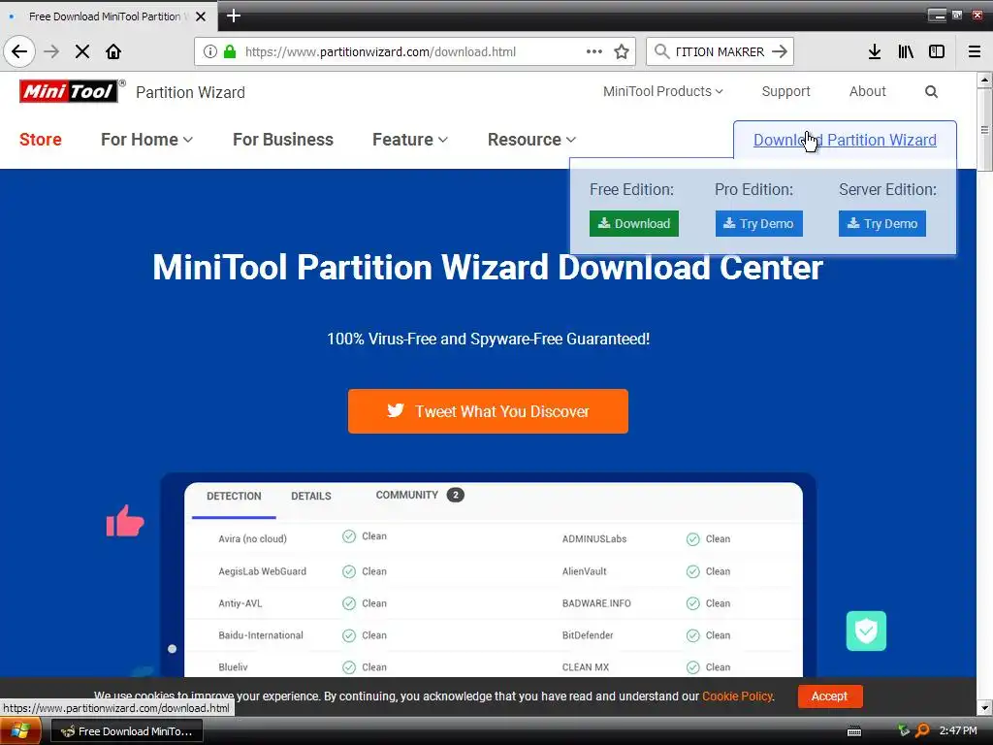Close the Free Download MiniTool tab
The width and height of the screenshot is (993, 745).
(201, 16)
